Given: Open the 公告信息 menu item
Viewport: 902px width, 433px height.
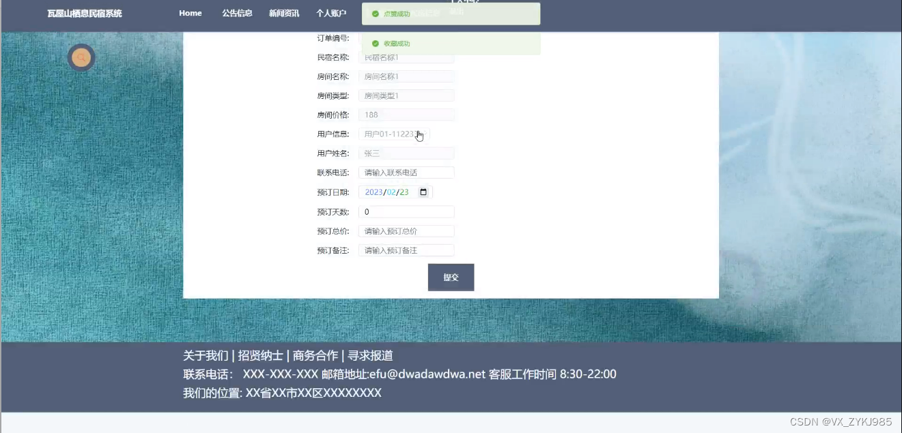Looking at the screenshot, I should pyautogui.click(x=237, y=13).
